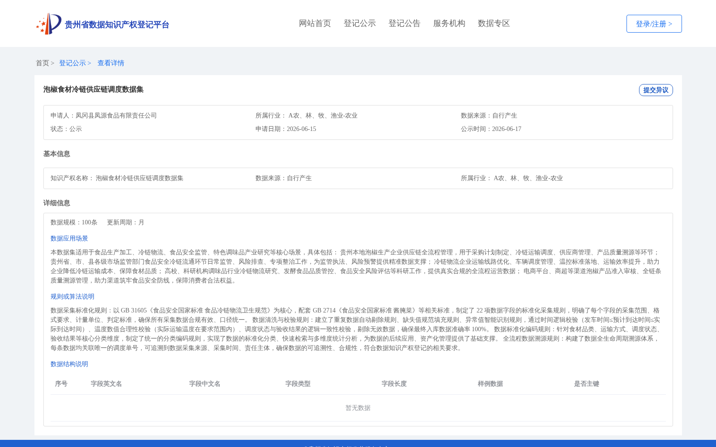
Task: Click the 序号 column header
Action: [61, 384]
